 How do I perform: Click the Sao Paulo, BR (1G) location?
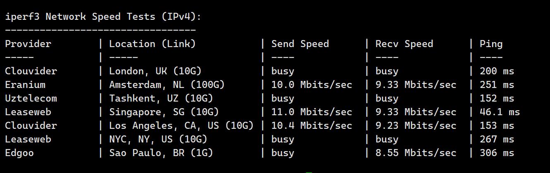[161, 153]
